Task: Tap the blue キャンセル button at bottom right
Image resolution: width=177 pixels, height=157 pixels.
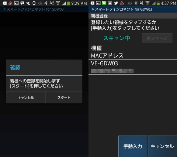Action: click(162, 146)
